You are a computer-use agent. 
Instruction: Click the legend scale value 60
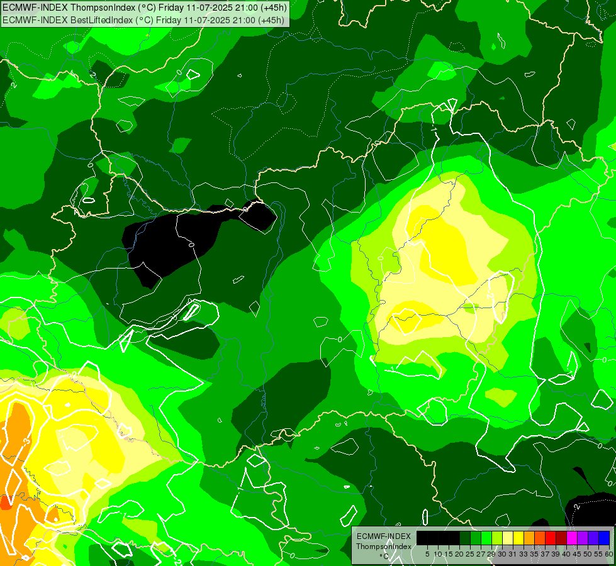(x=608, y=554)
